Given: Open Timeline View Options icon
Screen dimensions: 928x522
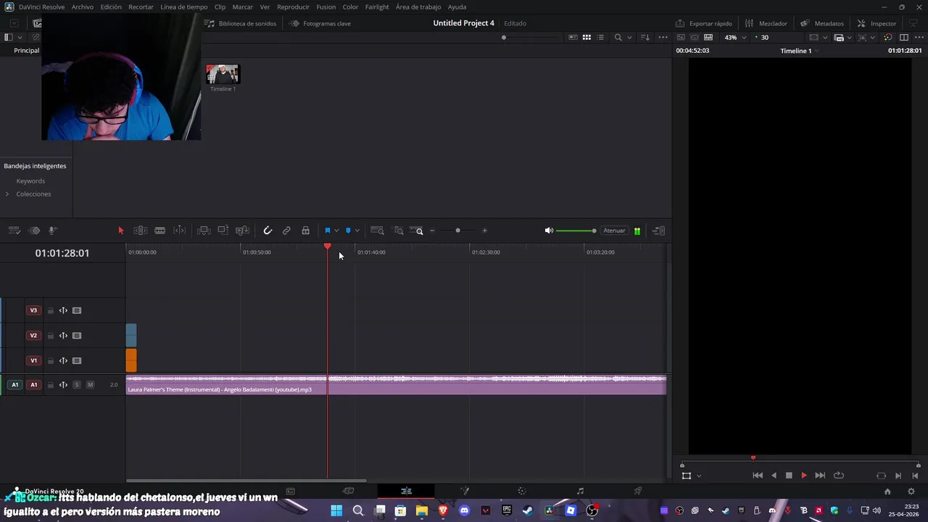Looking at the screenshot, I should (x=14, y=231).
